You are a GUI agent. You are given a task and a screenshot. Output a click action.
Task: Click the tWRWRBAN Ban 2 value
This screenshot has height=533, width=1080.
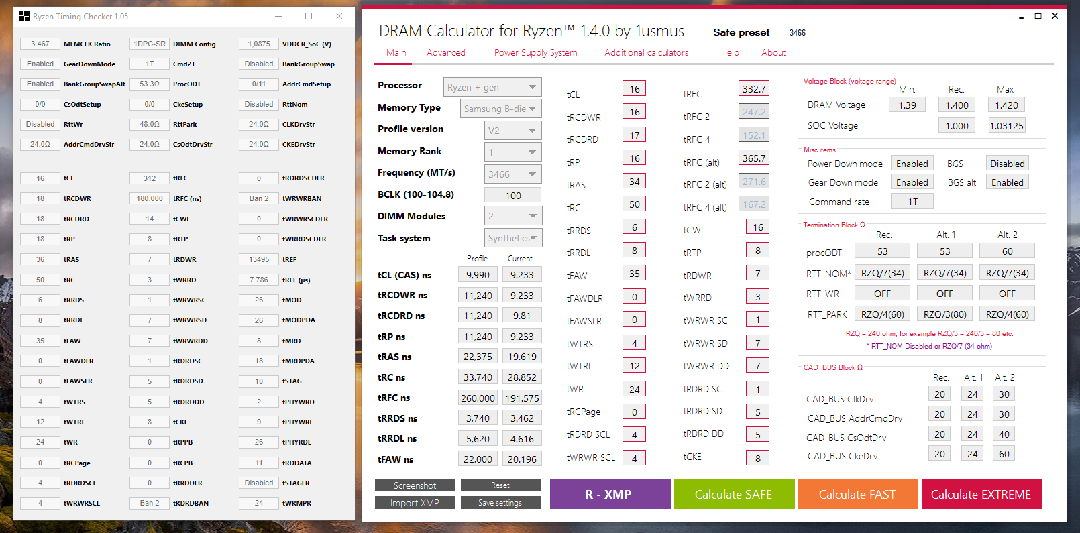tap(259, 198)
